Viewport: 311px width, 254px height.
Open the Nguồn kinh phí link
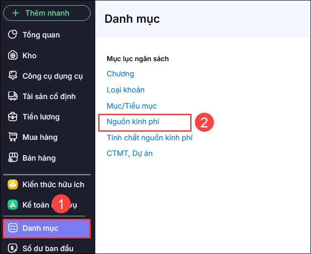(133, 122)
